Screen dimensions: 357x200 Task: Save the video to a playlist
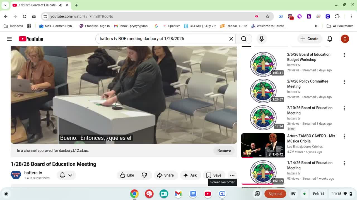coord(214,175)
